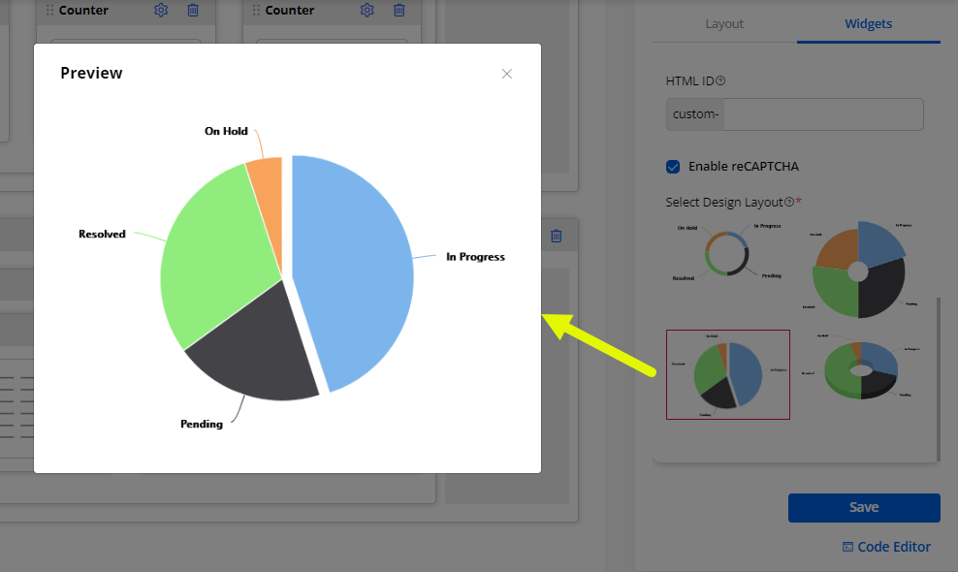This screenshot has width=958, height=572.
Task: Grab the first Counter drag handle
Action: click(x=49, y=11)
